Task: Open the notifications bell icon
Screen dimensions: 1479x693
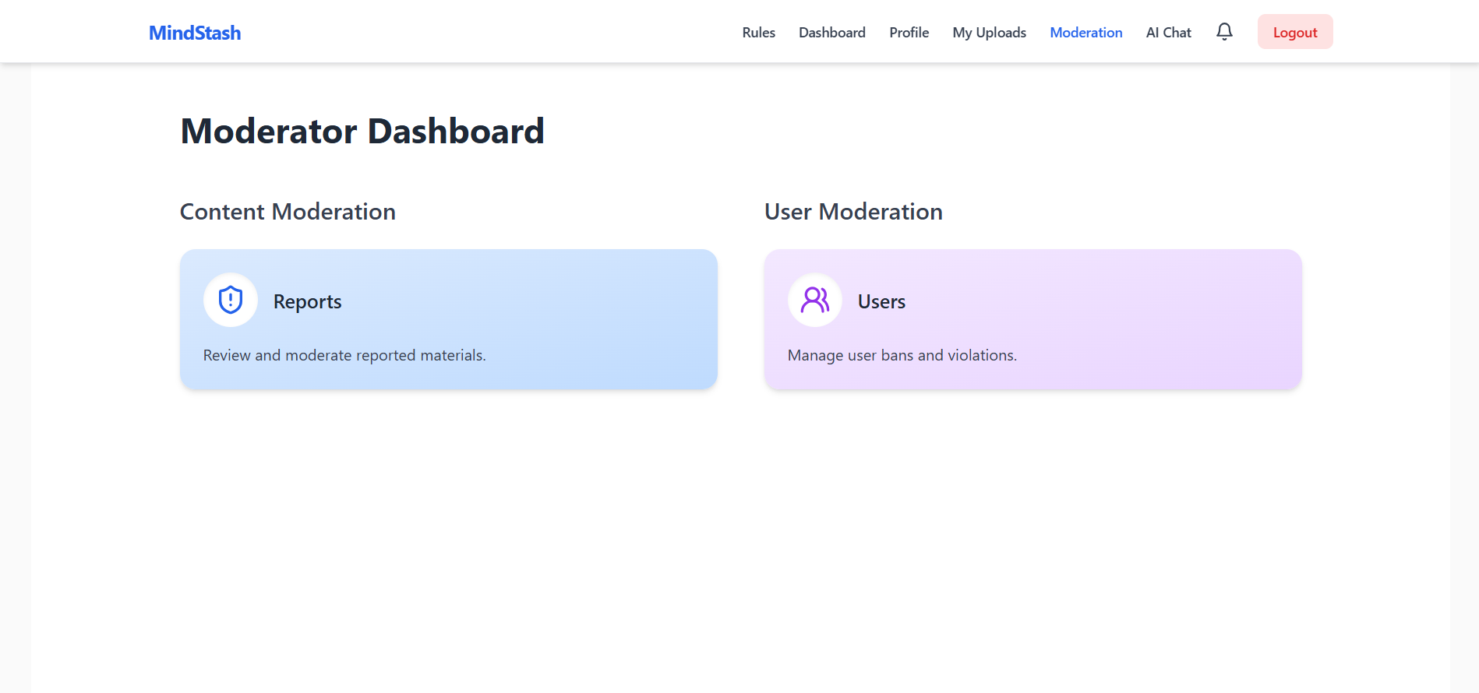Action: tap(1224, 32)
